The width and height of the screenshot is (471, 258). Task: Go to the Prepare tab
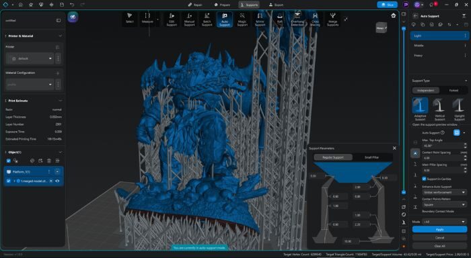pyautogui.click(x=223, y=5)
